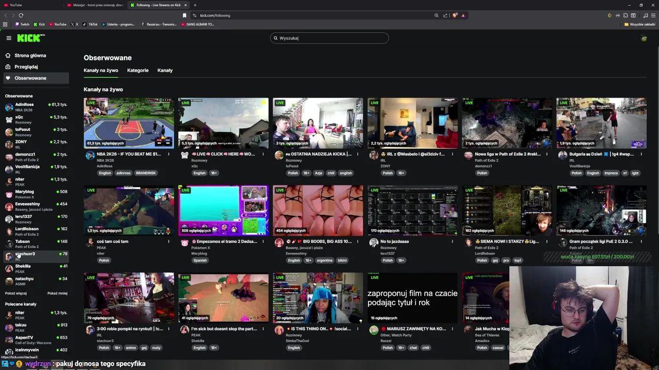Click the share icon in address bar
Screen dimensions: 659x370
point(445,15)
